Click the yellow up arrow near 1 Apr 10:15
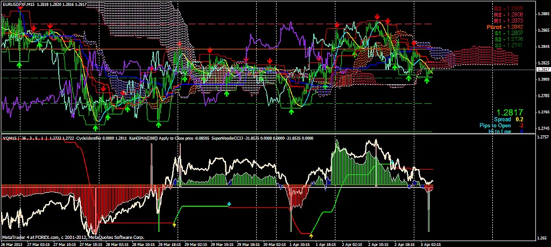Screen dimensions: 551x247 tap(312, 235)
